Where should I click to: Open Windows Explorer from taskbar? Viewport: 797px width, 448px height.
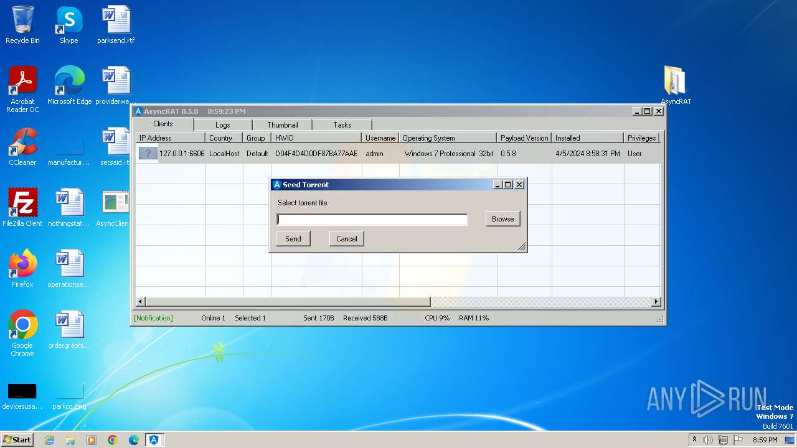click(x=70, y=440)
